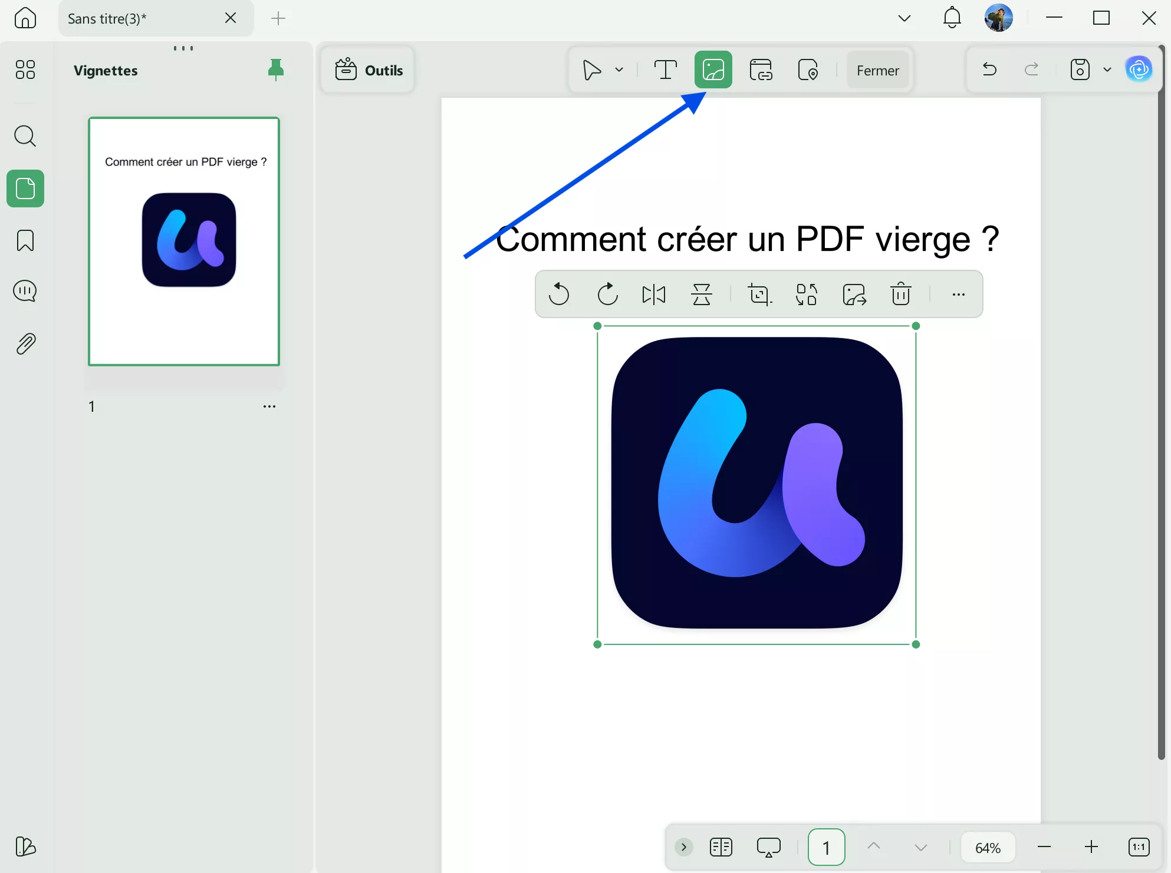
Task: Enable two-page view mode
Action: [721, 847]
